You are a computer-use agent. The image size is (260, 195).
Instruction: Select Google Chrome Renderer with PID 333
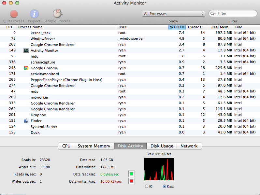130,103
